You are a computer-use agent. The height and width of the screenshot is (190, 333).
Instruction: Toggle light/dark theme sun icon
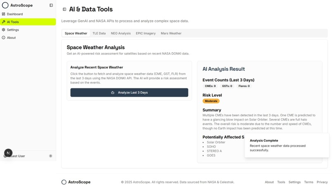pos(50,156)
